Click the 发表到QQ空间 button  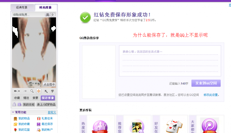(206, 83)
